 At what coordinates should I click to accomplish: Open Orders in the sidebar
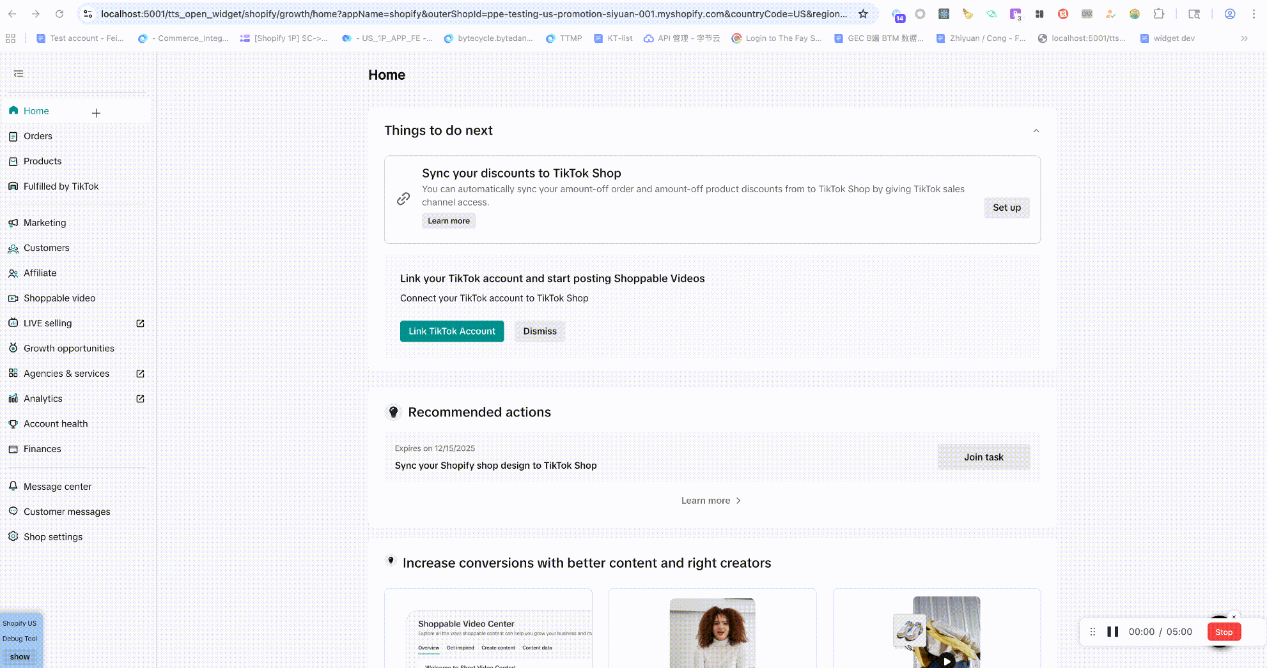point(38,136)
